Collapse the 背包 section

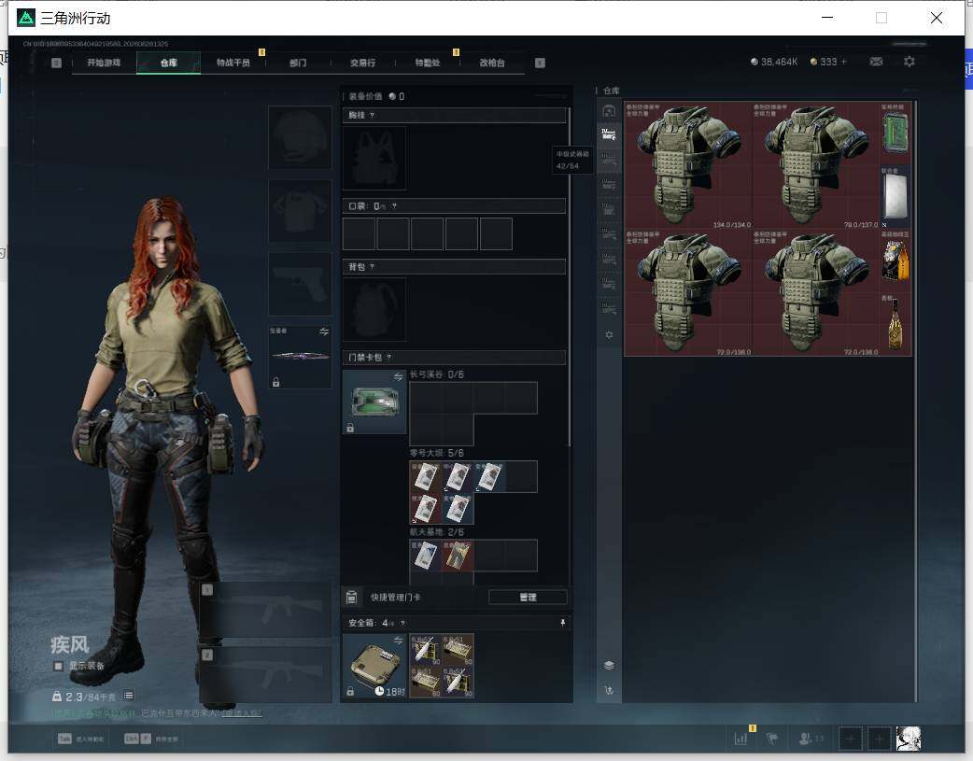[454, 266]
